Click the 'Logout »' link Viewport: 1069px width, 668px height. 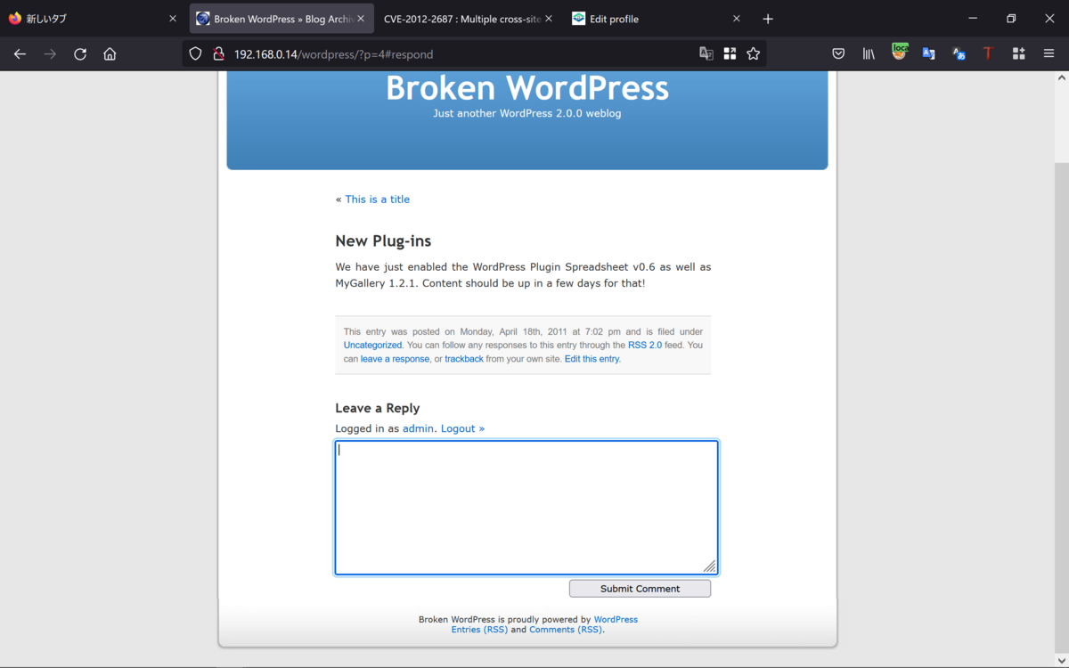462,428
